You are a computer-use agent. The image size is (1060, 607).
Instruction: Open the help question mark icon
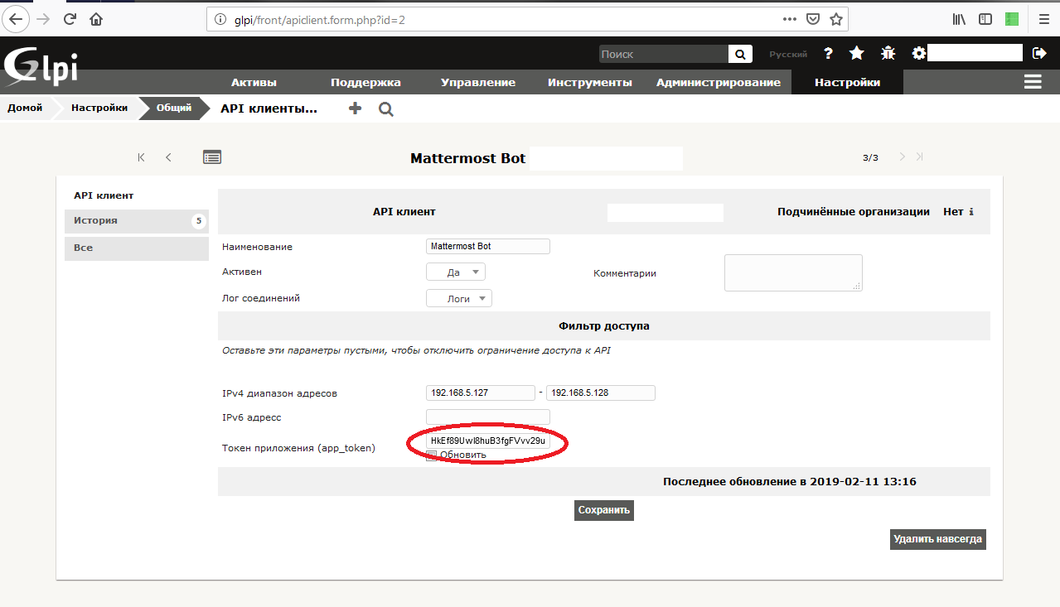pyautogui.click(x=828, y=54)
